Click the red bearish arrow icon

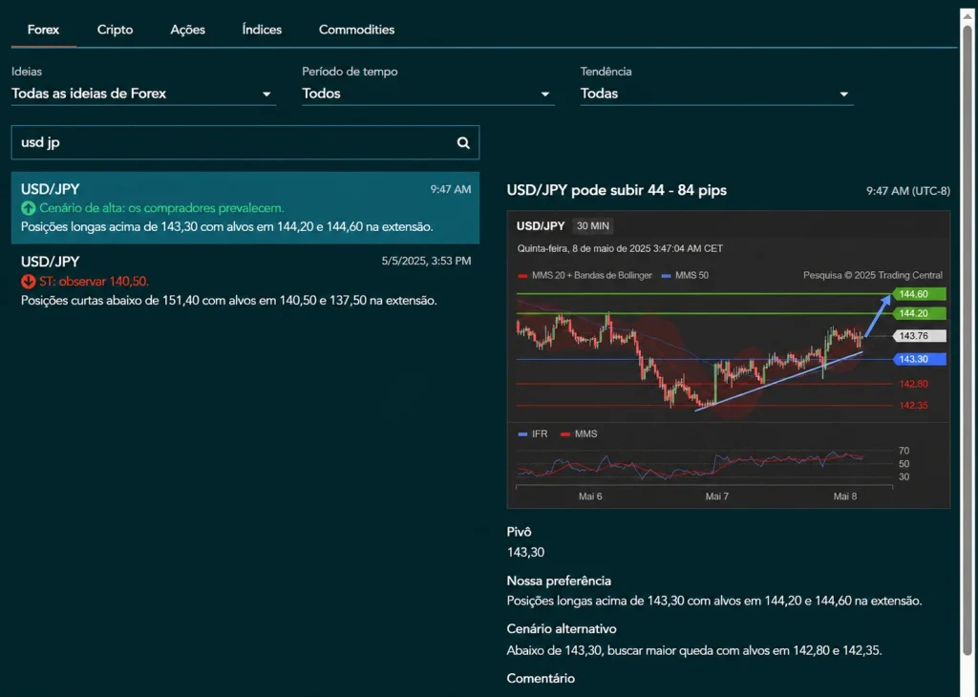tap(28, 281)
